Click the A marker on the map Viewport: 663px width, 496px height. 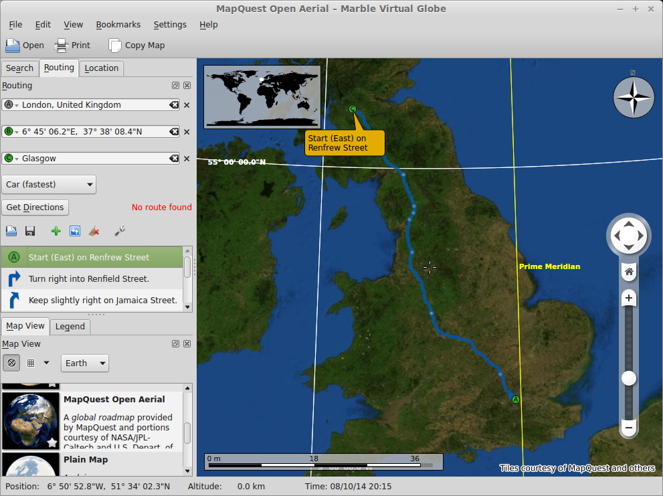click(x=515, y=399)
